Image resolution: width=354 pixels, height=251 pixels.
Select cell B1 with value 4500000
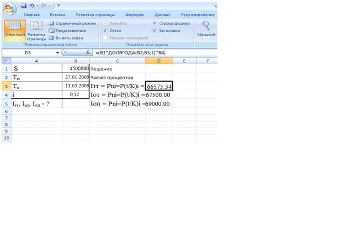[76, 68]
